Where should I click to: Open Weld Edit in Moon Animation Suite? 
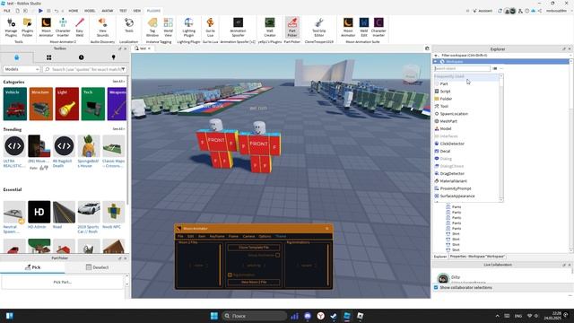tap(364, 28)
